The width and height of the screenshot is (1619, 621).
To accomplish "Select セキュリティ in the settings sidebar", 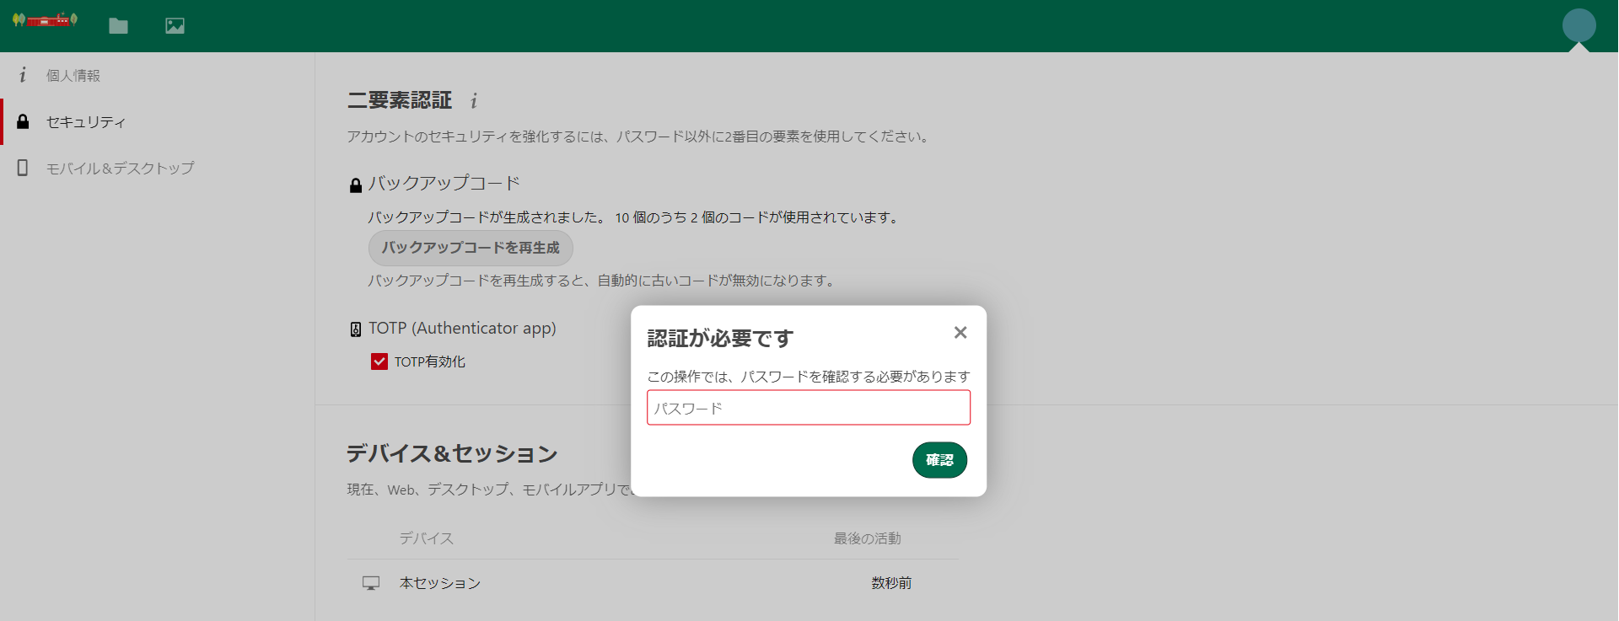I will [85, 122].
